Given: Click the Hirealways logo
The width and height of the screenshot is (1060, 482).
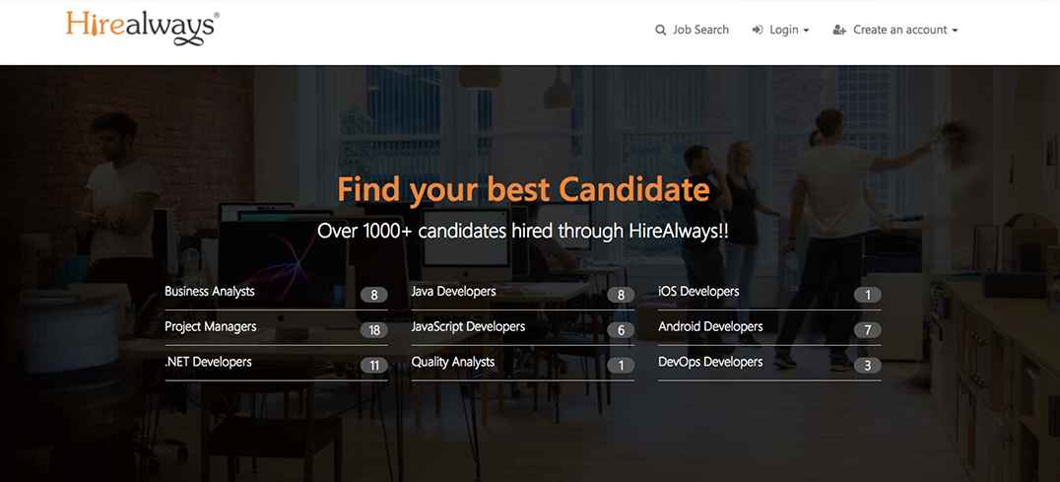Looking at the screenshot, I should [x=142, y=29].
